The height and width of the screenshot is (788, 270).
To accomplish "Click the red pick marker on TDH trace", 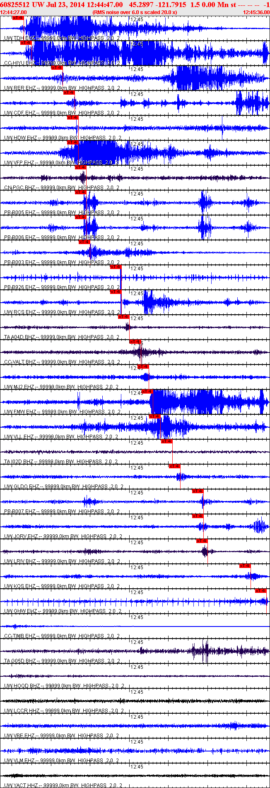I will [x=18, y=18].
